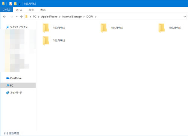Expand the chevron after DCIM
The width and height of the screenshot is (188, 136).
click(x=96, y=17)
